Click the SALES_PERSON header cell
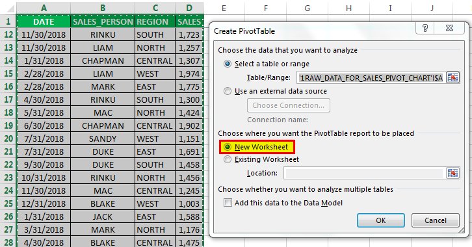This screenshot has height=247, width=472. tap(103, 21)
